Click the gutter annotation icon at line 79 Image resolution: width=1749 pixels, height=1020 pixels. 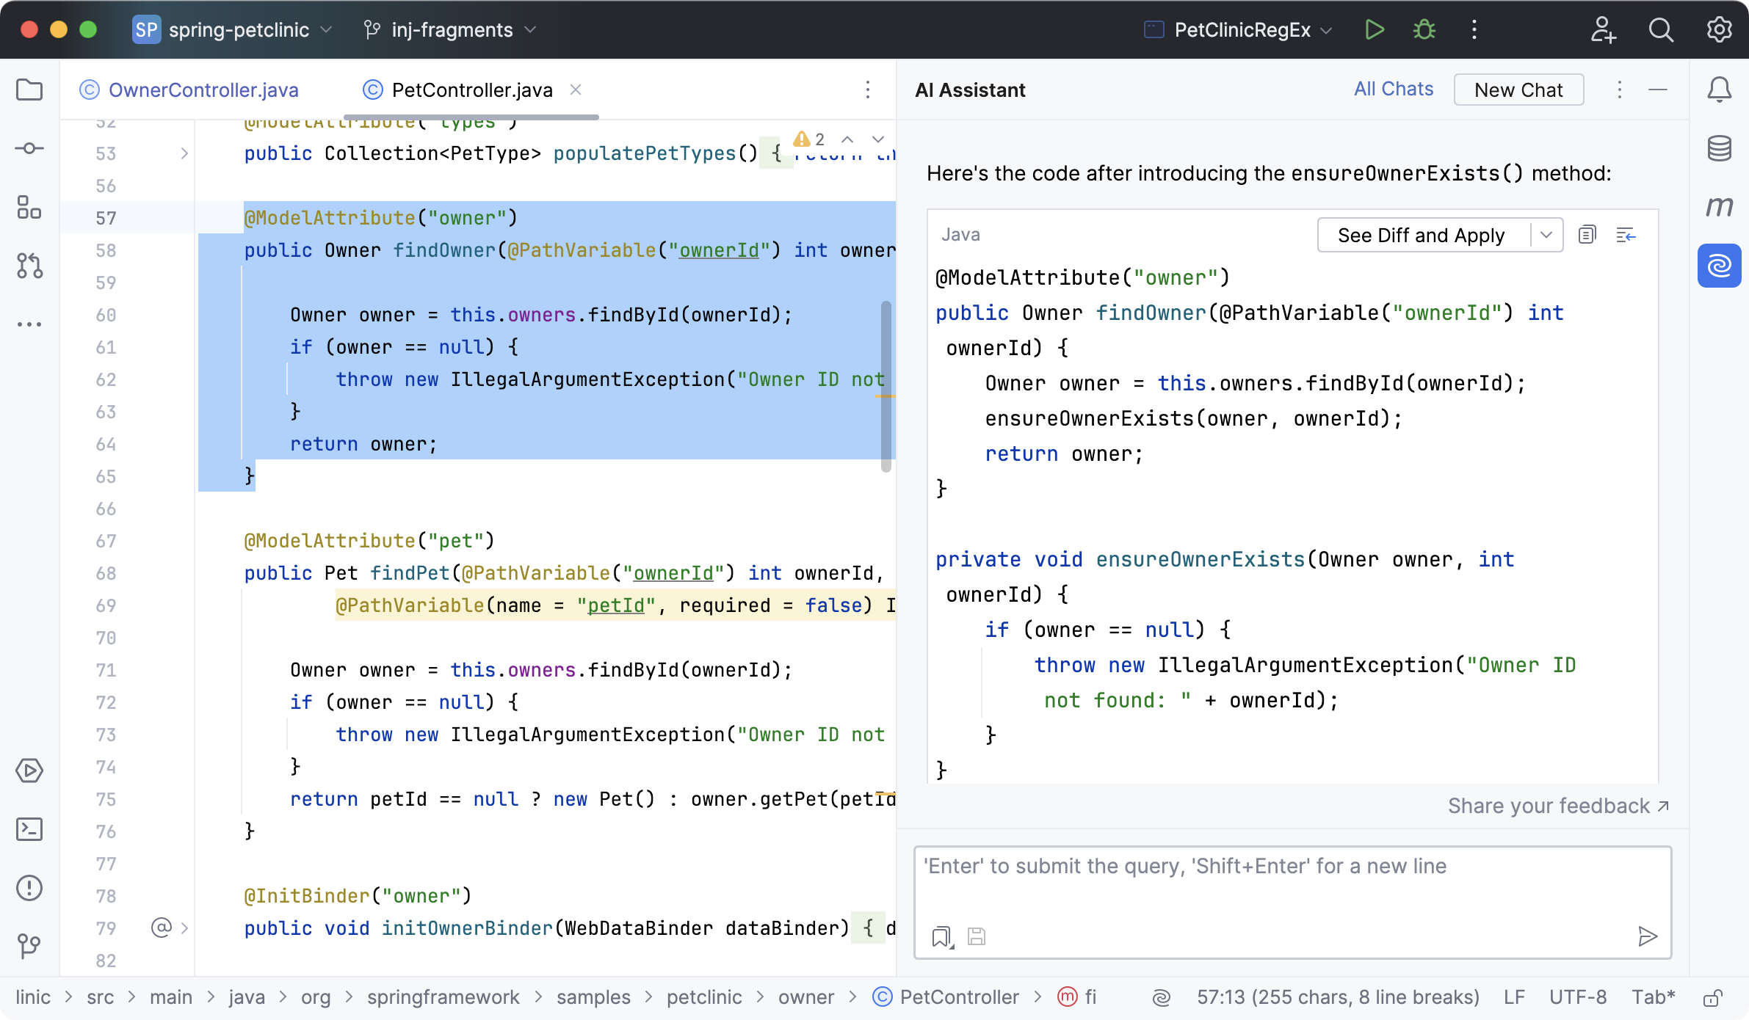(162, 928)
